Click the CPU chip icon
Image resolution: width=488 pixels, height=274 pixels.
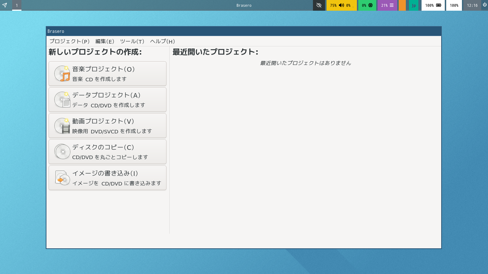click(370, 5)
